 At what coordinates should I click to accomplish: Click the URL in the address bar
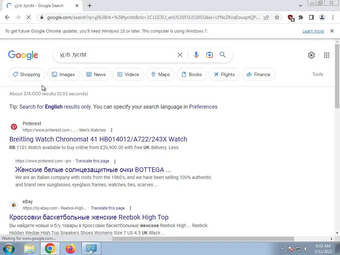coord(153,17)
